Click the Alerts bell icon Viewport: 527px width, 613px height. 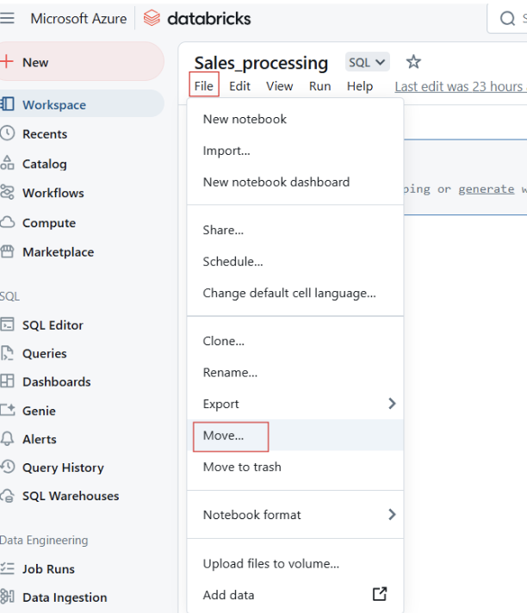7,438
